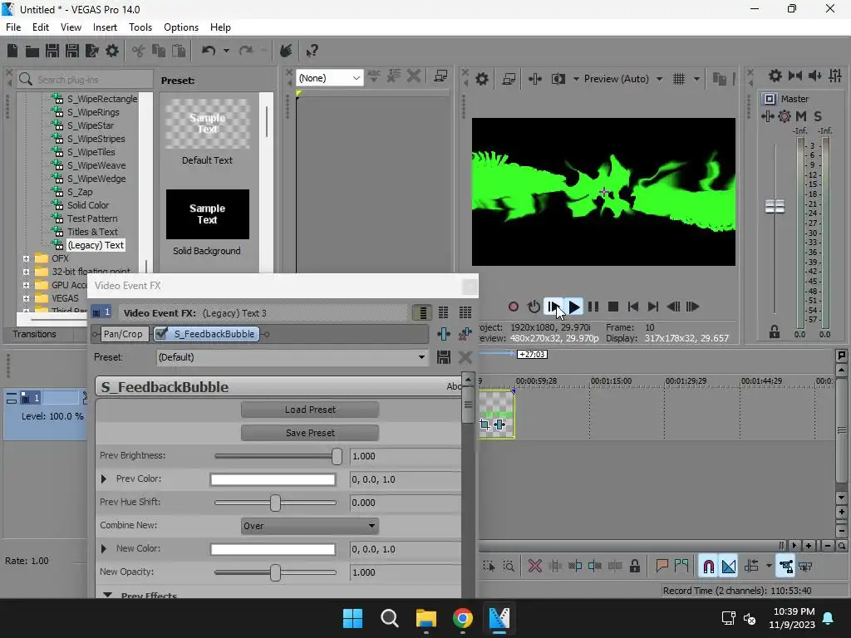Open the Edit menu
Viewport: 851px width, 638px height.
click(41, 27)
